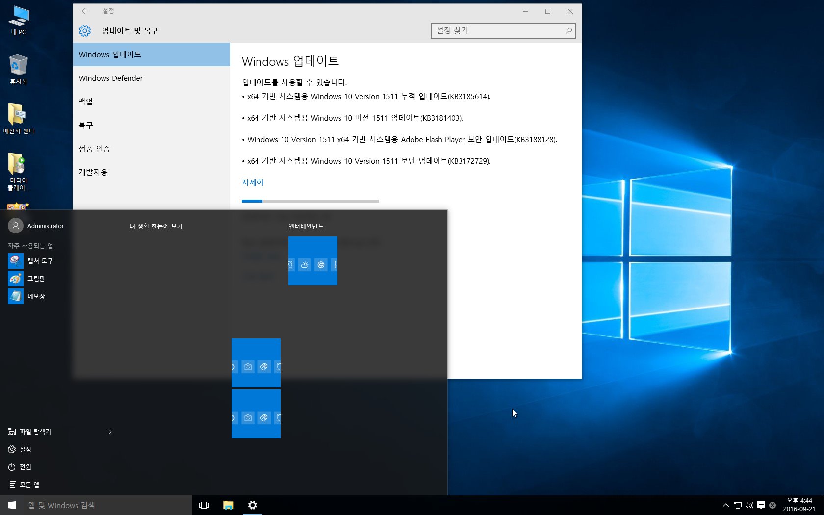
Task: Open the Action Center notification icon
Action: pos(761,505)
